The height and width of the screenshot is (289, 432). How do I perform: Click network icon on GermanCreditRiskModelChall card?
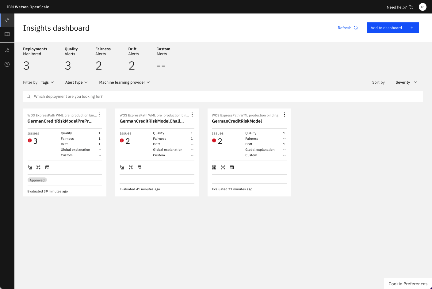click(x=131, y=167)
